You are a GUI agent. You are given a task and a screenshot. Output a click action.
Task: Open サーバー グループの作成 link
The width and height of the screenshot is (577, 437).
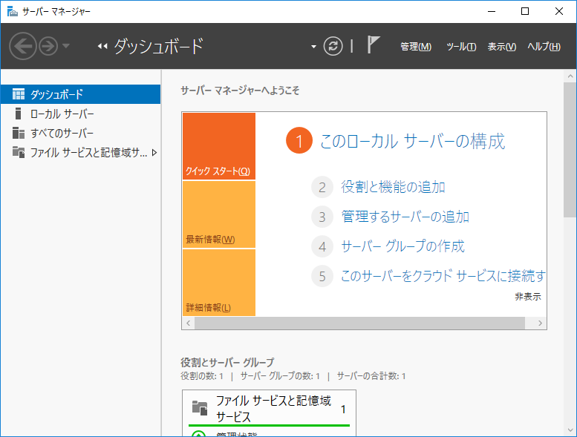[x=402, y=246]
